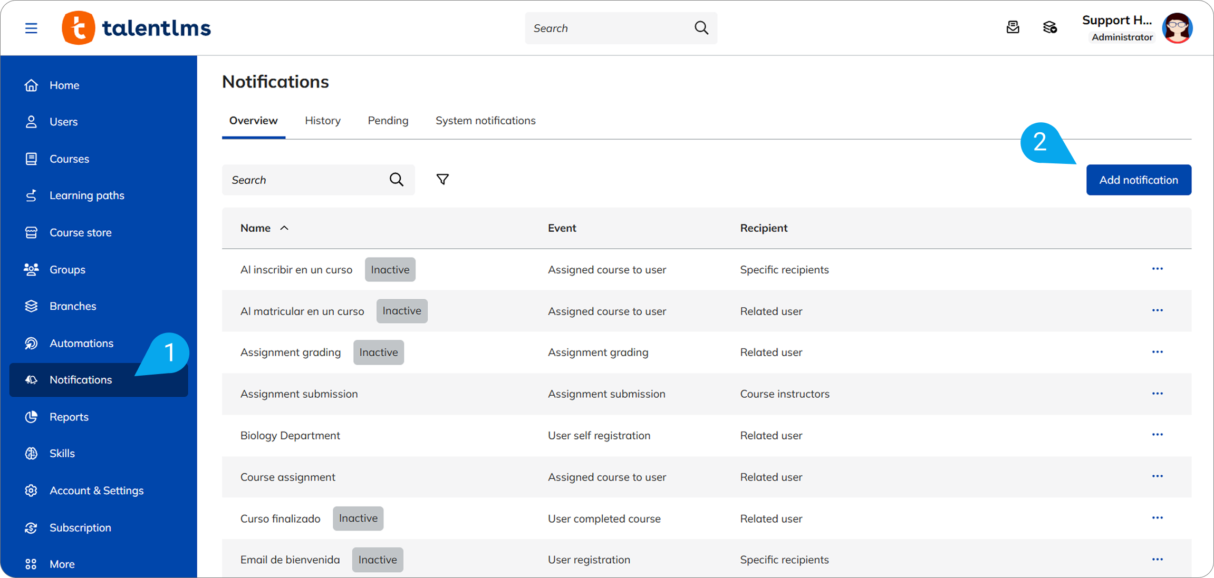This screenshot has width=1214, height=578.
Task: Click the Add notification button
Action: 1138,180
